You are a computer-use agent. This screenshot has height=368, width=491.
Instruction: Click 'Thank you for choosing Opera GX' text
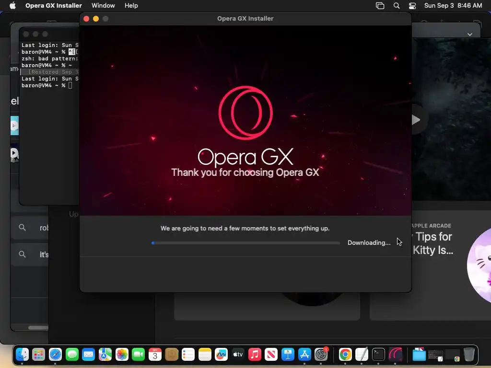[x=245, y=172]
